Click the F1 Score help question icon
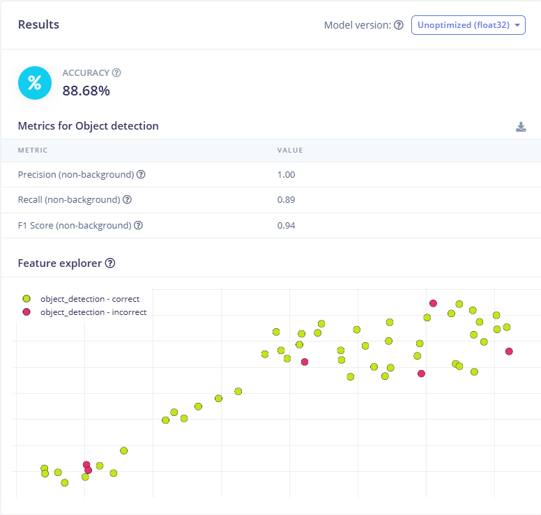 [138, 225]
